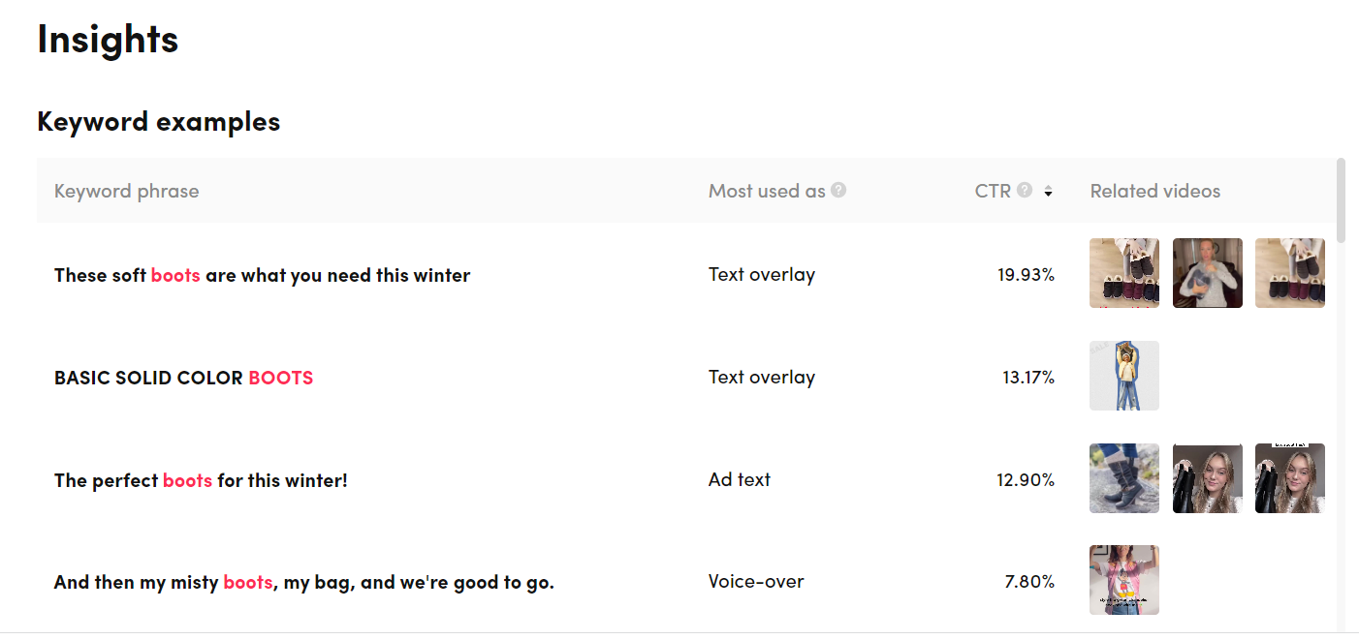Select the 'These soft boots' keyword phrase
Screen dimensions: 1359x640
point(262,275)
